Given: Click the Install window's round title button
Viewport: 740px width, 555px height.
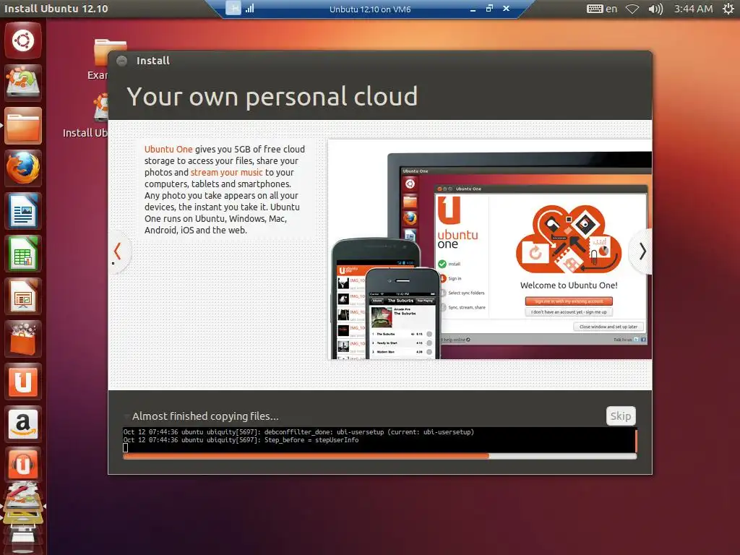Looking at the screenshot, I should [x=121, y=61].
